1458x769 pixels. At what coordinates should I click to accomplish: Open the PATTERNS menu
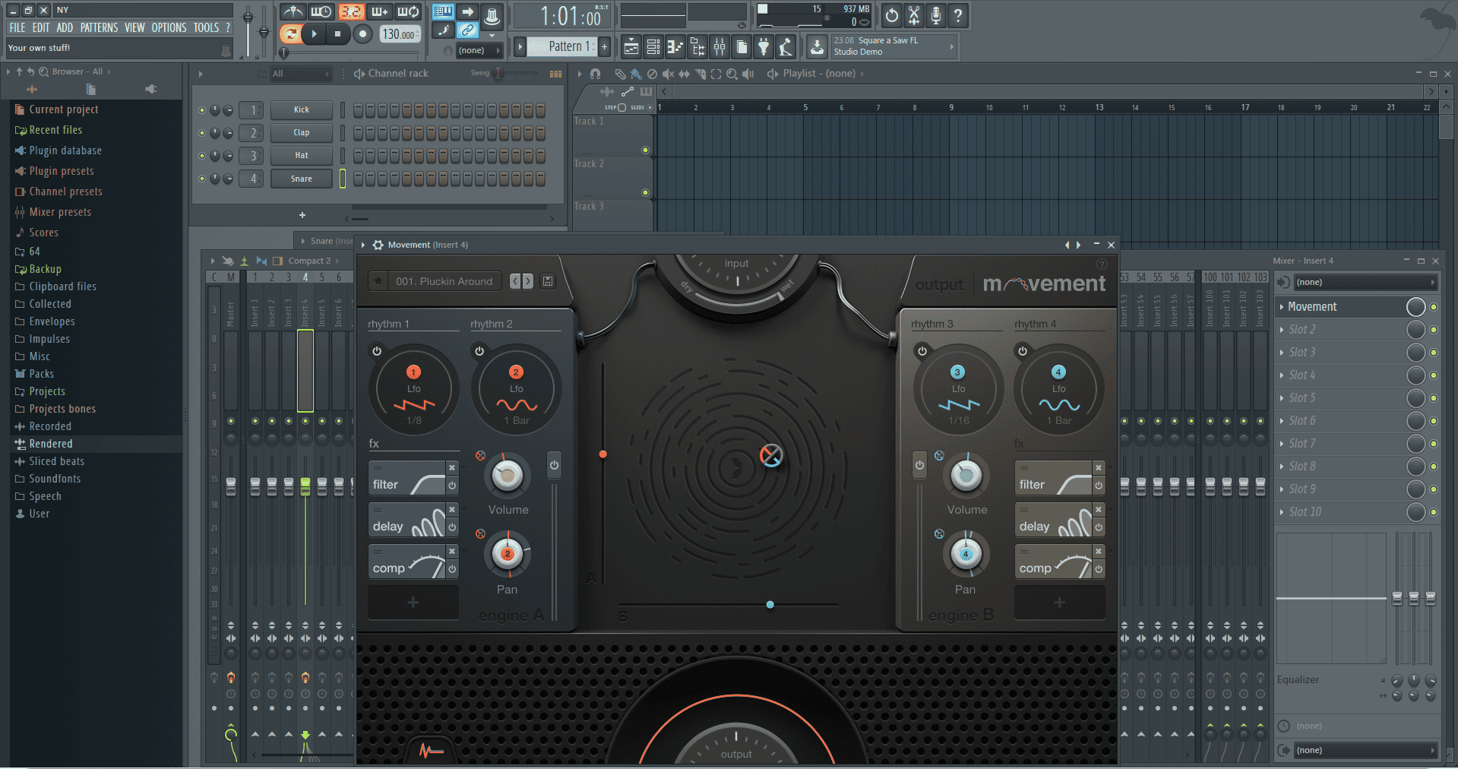[x=99, y=27]
